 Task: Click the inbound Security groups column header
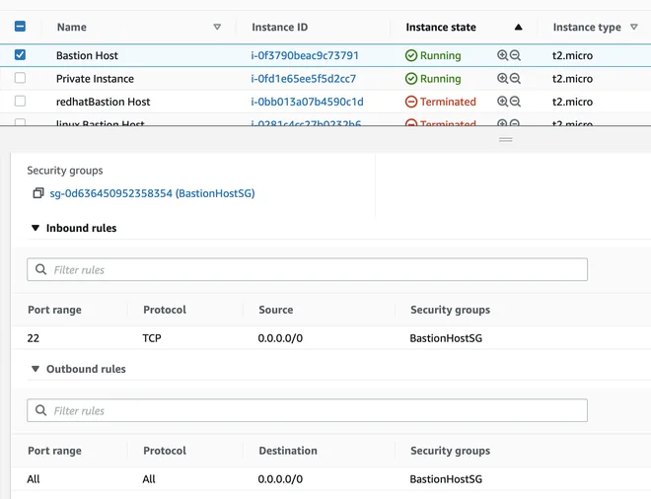tap(450, 310)
